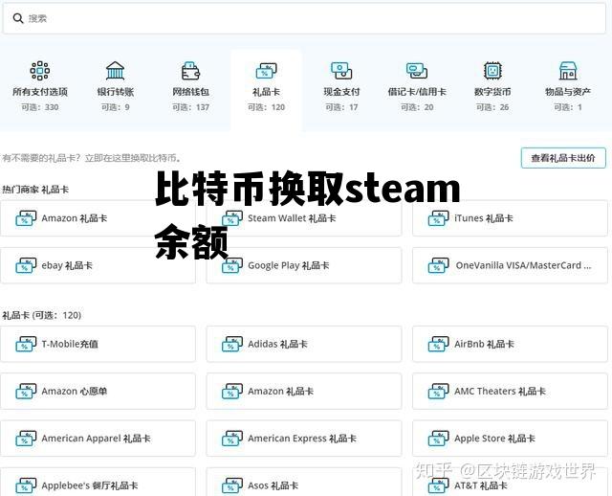Switch to the 数字货币 tab label
The width and height of the screenshot is (612, 496).
(x=492, y=92)
